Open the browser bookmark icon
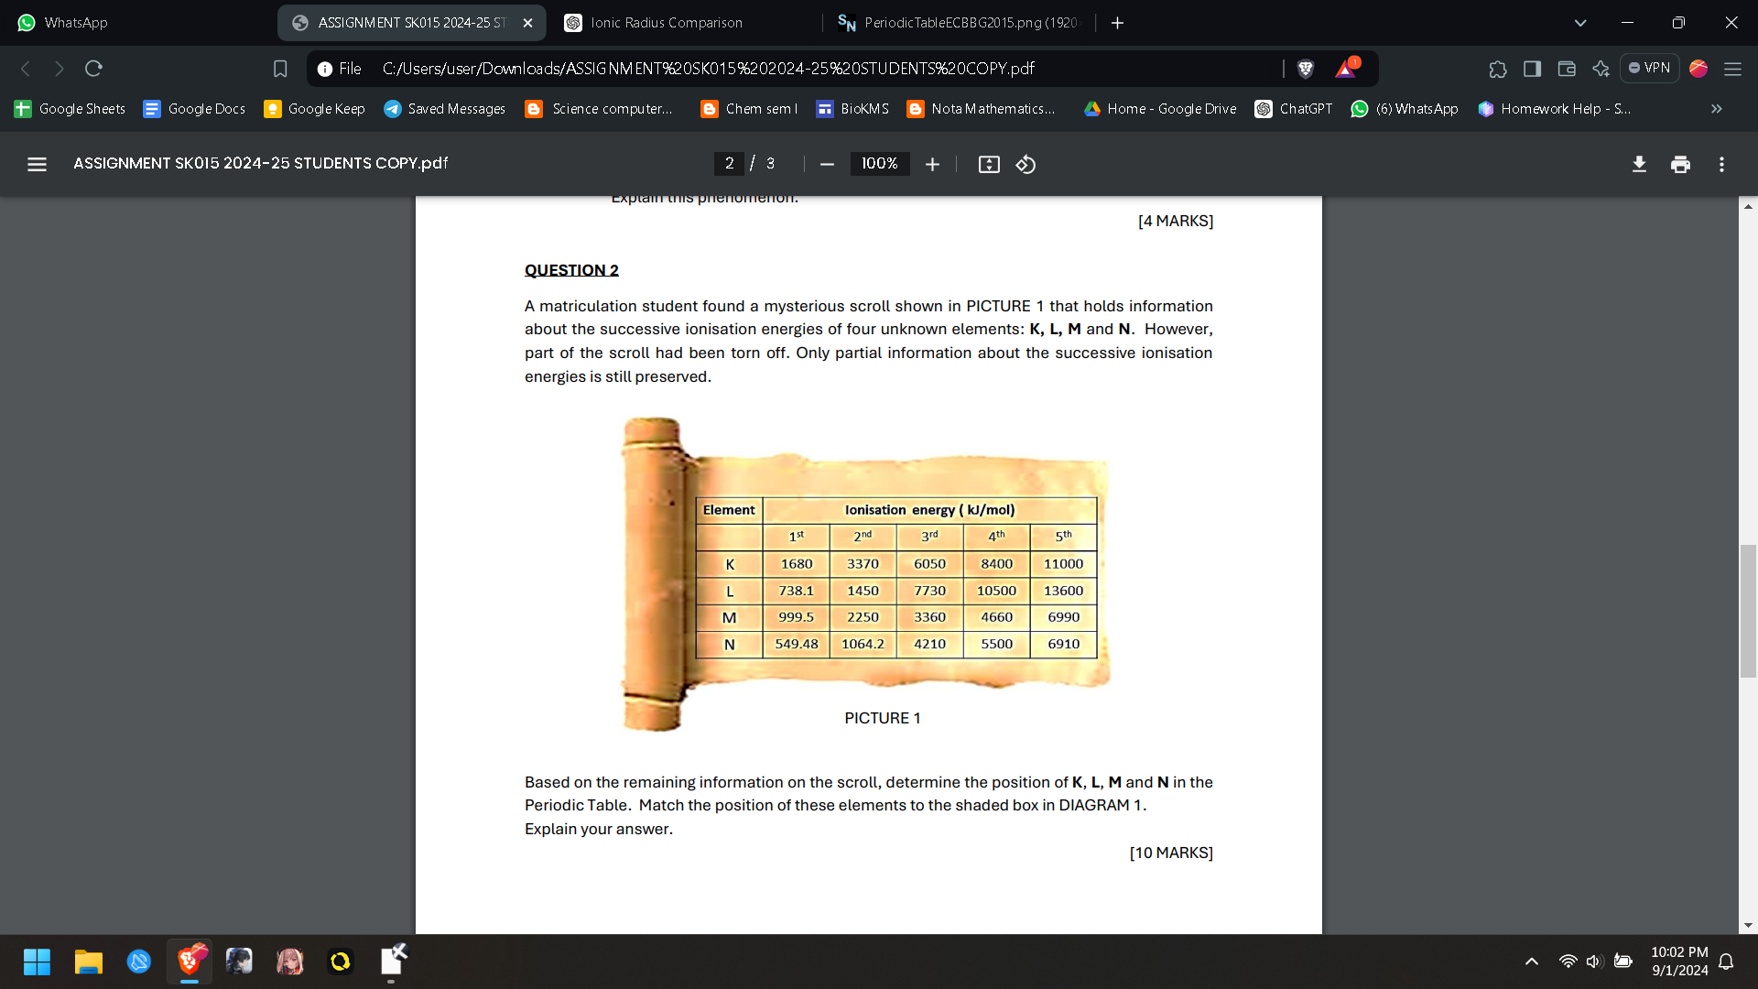The width and height of the screenshot is (1758, 989). (280, 69)
